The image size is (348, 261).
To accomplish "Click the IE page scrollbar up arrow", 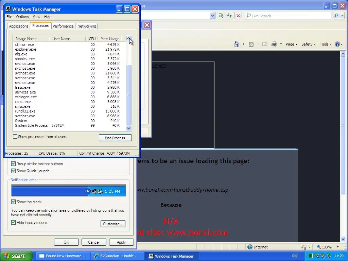I will click(x=343, y=54).
